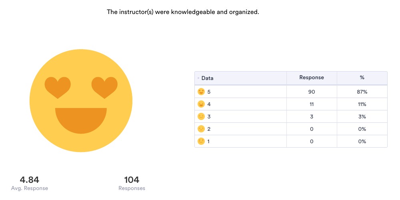Click the % column header

(362, 78)
